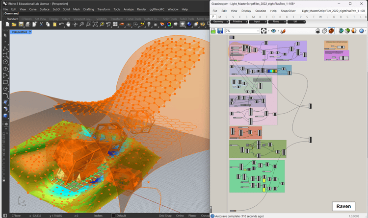Open the Perspective viewport dropdown arrow

click(x=30, y=32)
